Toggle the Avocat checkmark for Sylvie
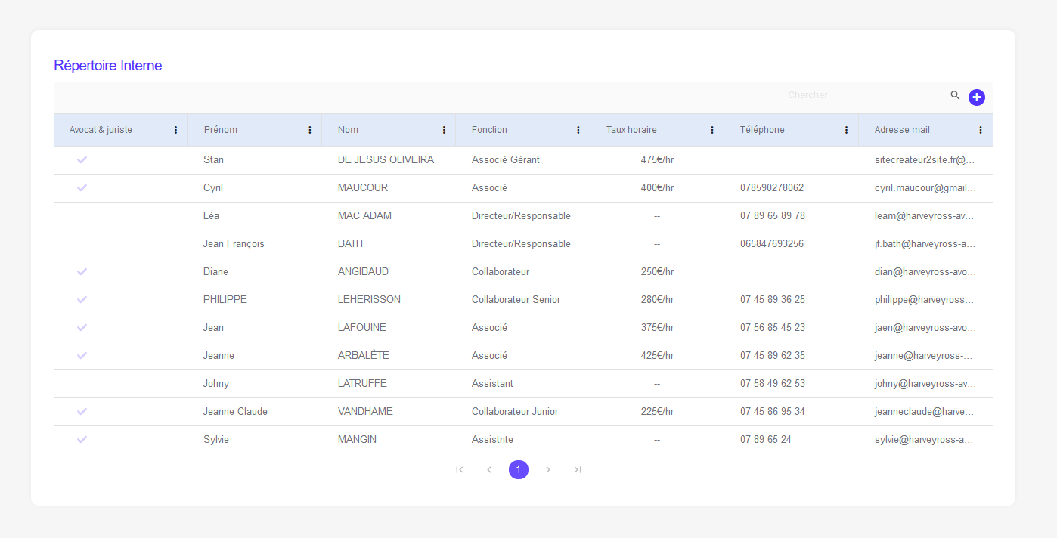1057x538 pixels. (x=82, y=439)
